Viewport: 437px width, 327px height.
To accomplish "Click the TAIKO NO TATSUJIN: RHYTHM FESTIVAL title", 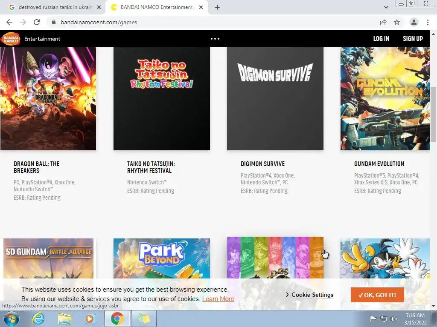I will pos(151,167).
